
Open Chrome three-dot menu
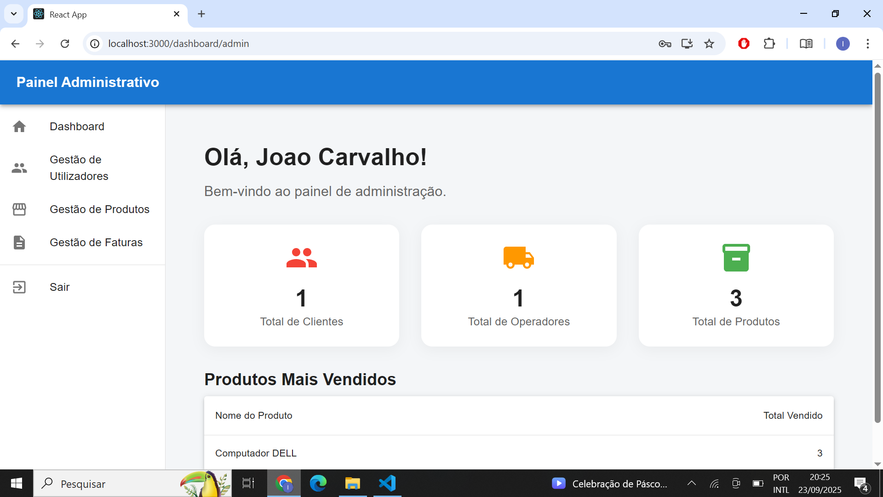click(x=867, y=44)
